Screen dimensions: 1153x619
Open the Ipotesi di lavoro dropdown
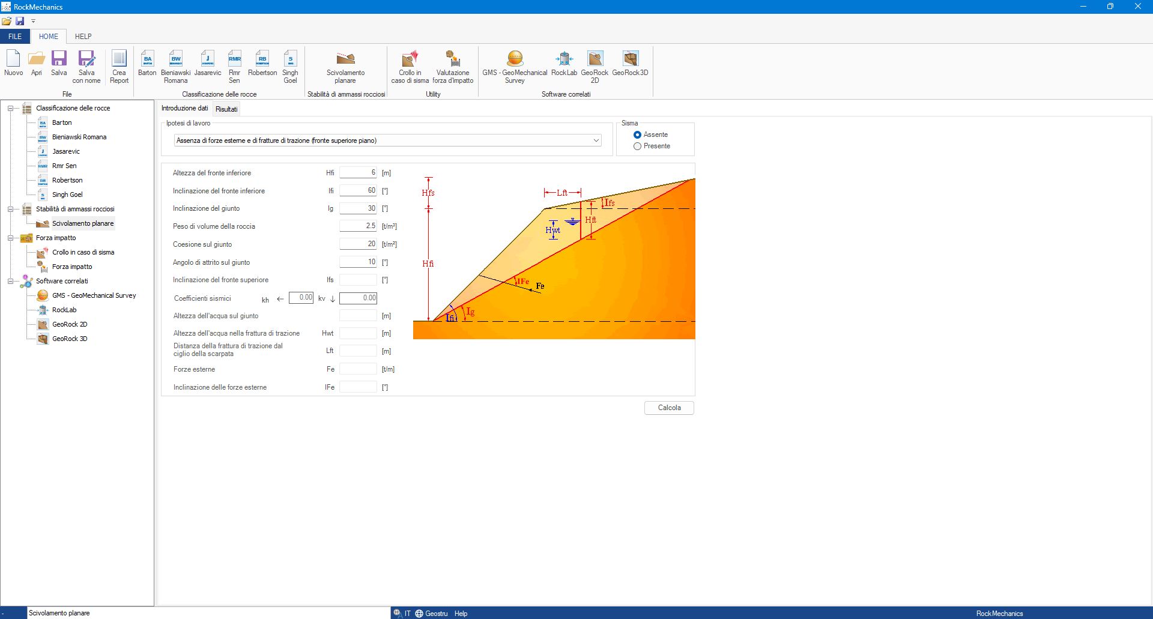[x=596, y=140]
